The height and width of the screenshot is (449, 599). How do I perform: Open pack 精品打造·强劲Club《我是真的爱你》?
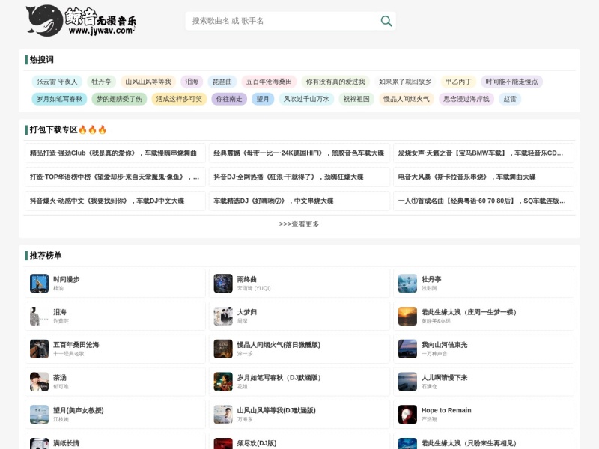[115, 153]
